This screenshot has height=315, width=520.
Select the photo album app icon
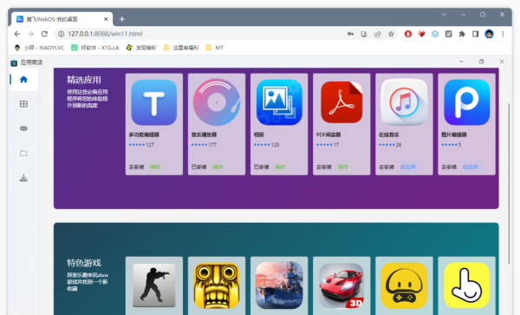pyautogui.click(x=279, y=102)
